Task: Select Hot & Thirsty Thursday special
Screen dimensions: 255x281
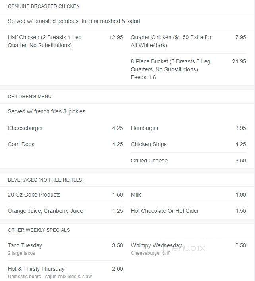Action: coord(66,273)
